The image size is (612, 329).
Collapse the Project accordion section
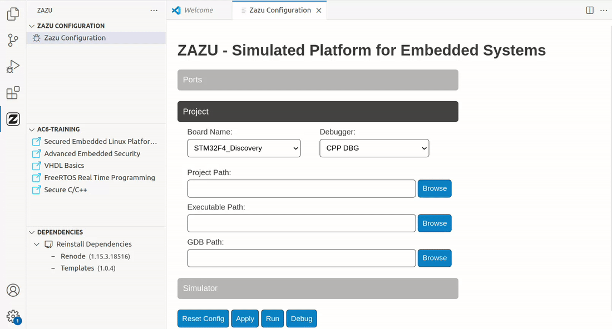pyautogui.click(x=318, y=112)
